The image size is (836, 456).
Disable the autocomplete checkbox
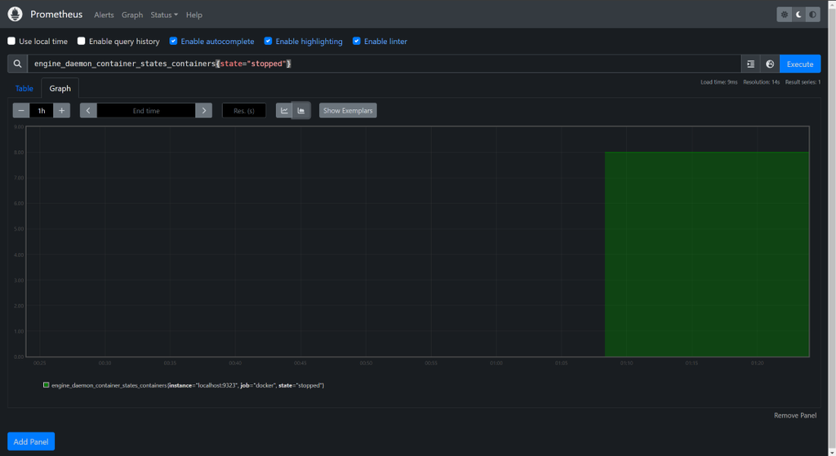click(x=173, y=41)
